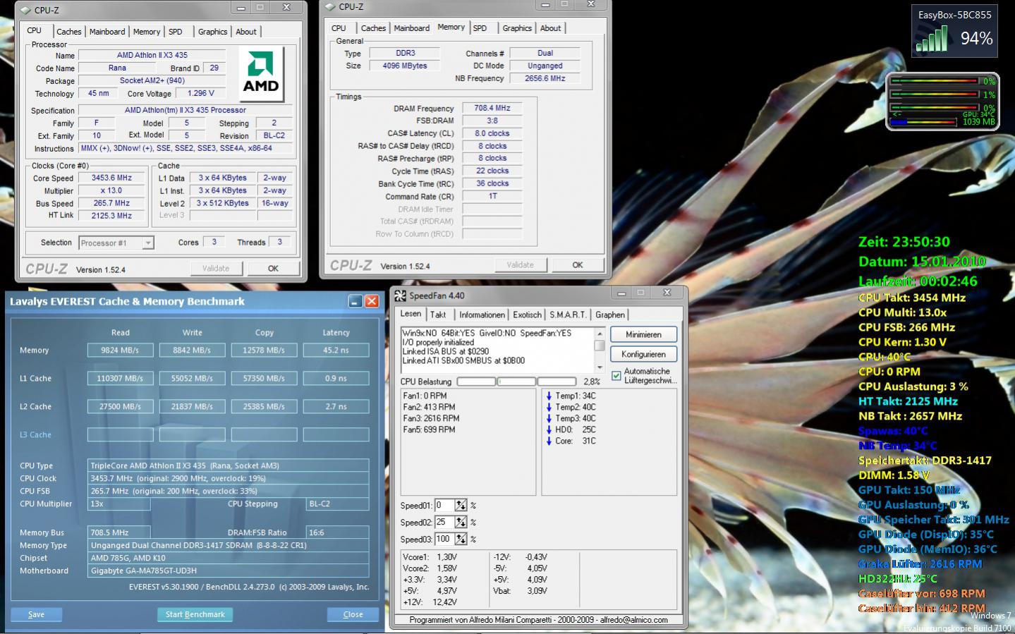This screenshot has height=634, width=1015.
Task: Open the Graphen tab in SpeedFan
Action: point(610,315)
